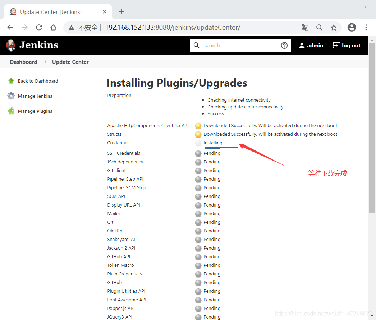Click the search magnifier icon
The width and height of the screenshot is (376, 320).
[196, 45]
